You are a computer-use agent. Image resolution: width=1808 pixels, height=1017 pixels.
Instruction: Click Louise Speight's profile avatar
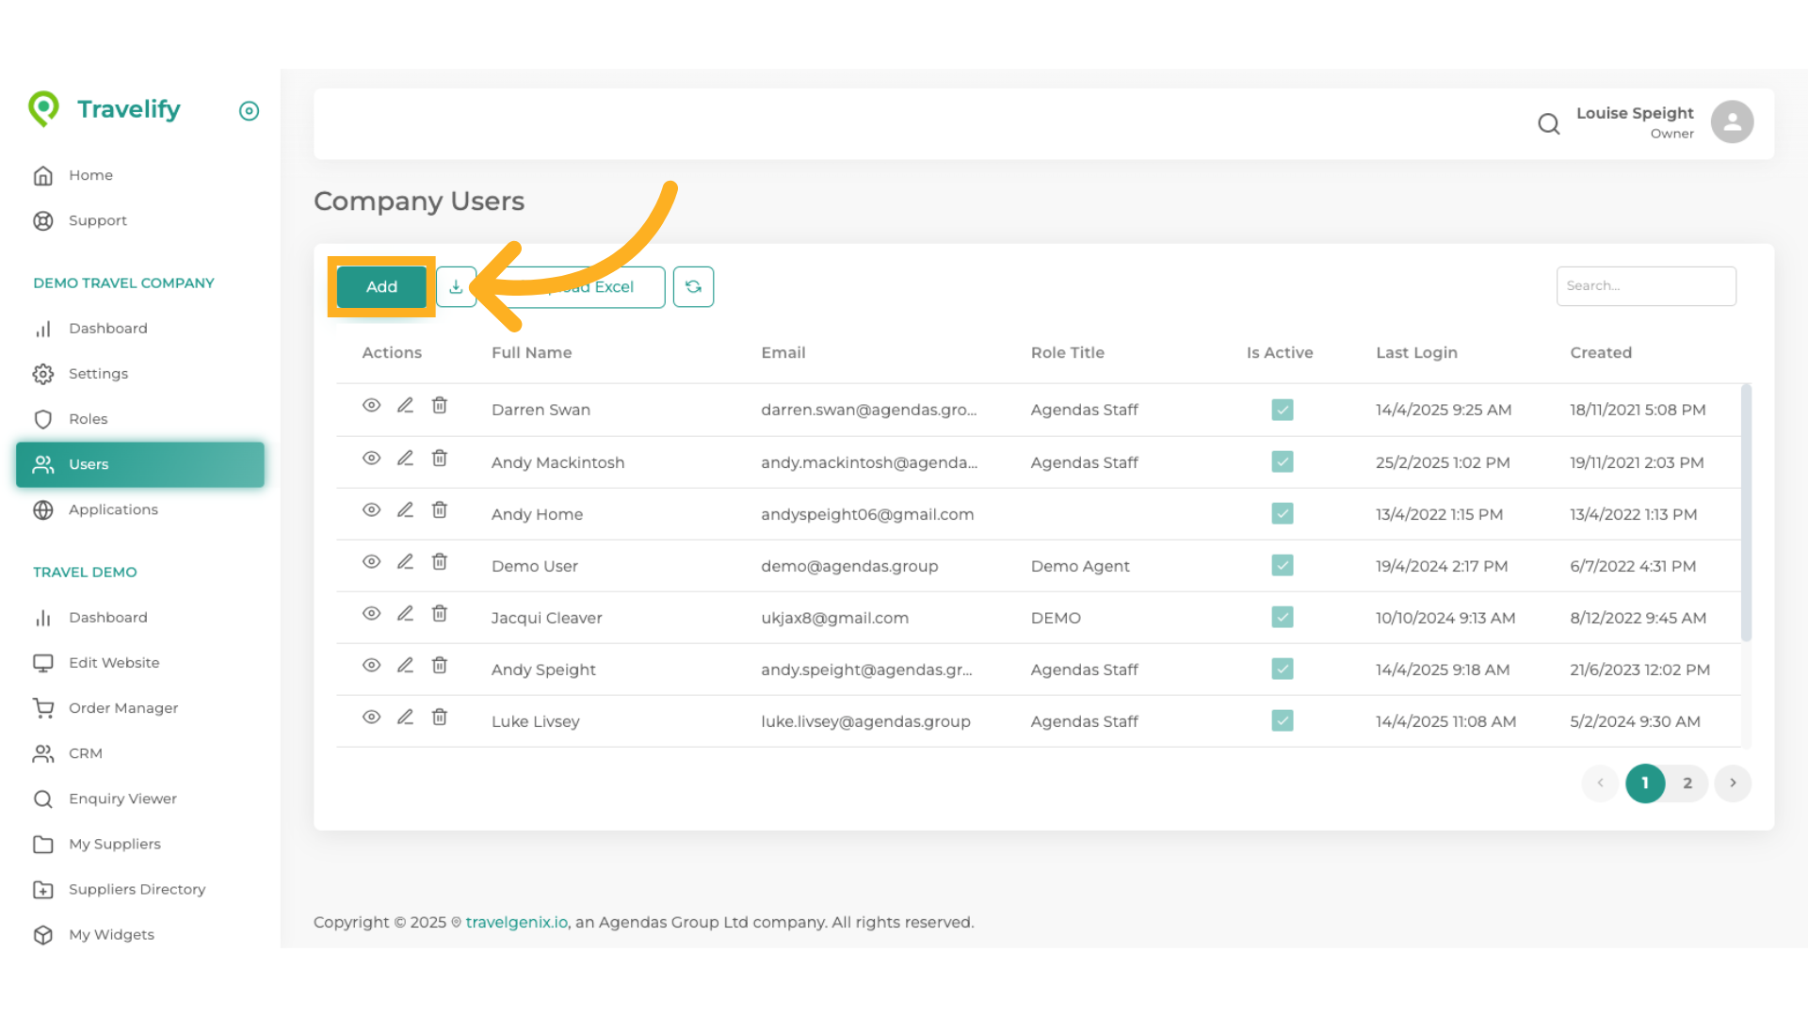tap(1731, 122)
